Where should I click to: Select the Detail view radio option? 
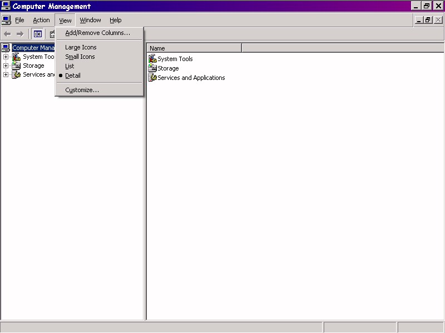pos(99,75)
